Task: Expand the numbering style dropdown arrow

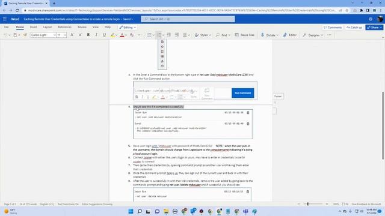Action: coord(163,35)
